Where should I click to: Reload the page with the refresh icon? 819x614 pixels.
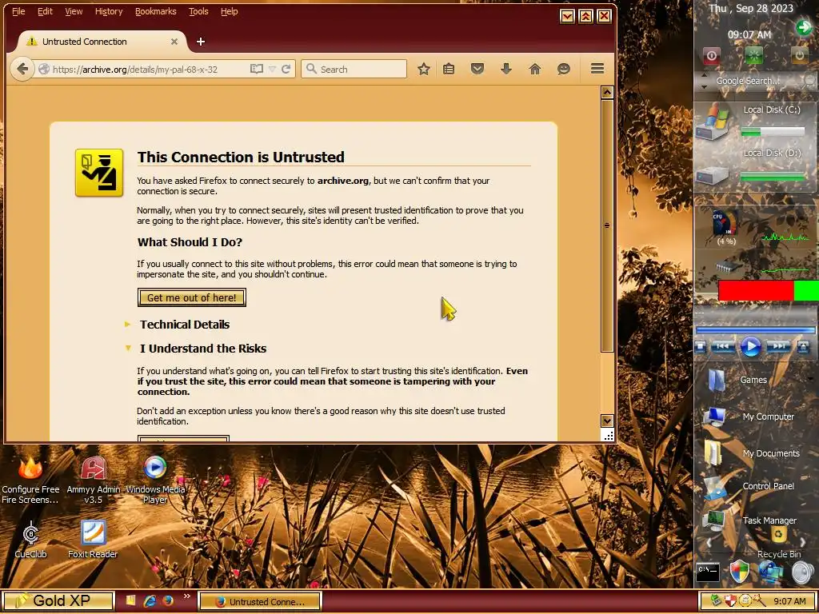(x=286, y=69)
